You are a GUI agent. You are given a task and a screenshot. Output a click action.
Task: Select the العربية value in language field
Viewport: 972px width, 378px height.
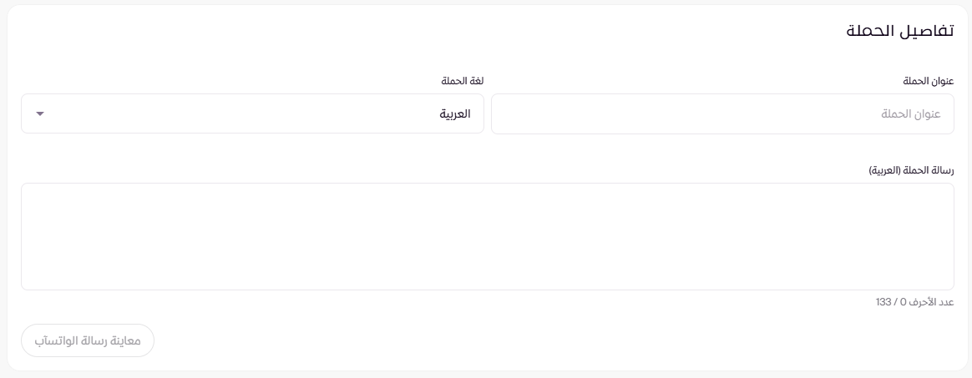[x=455, y=113]
